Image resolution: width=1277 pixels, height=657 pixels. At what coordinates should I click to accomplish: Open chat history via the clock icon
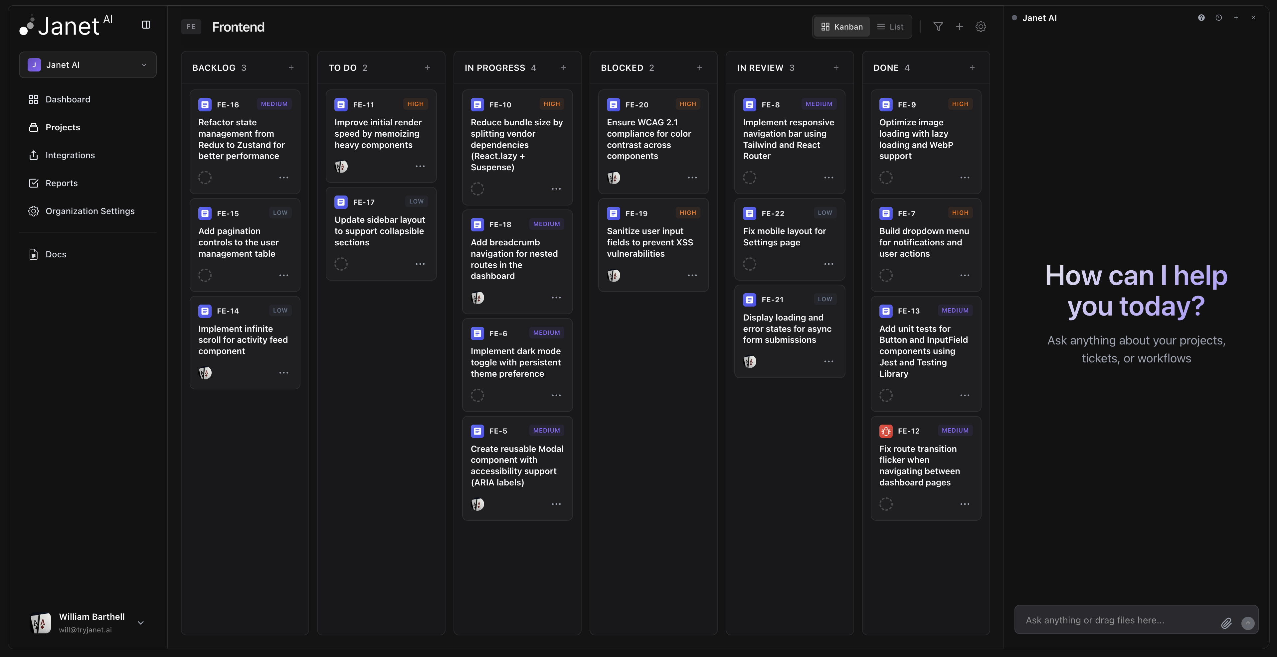tap(1218, 17)
